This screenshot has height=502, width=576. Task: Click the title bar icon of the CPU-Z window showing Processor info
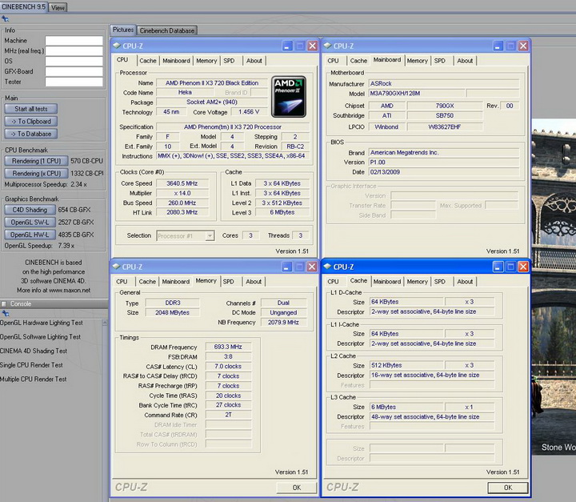point(118,46)
